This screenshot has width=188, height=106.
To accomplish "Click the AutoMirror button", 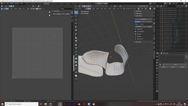I will coord(143,19).
